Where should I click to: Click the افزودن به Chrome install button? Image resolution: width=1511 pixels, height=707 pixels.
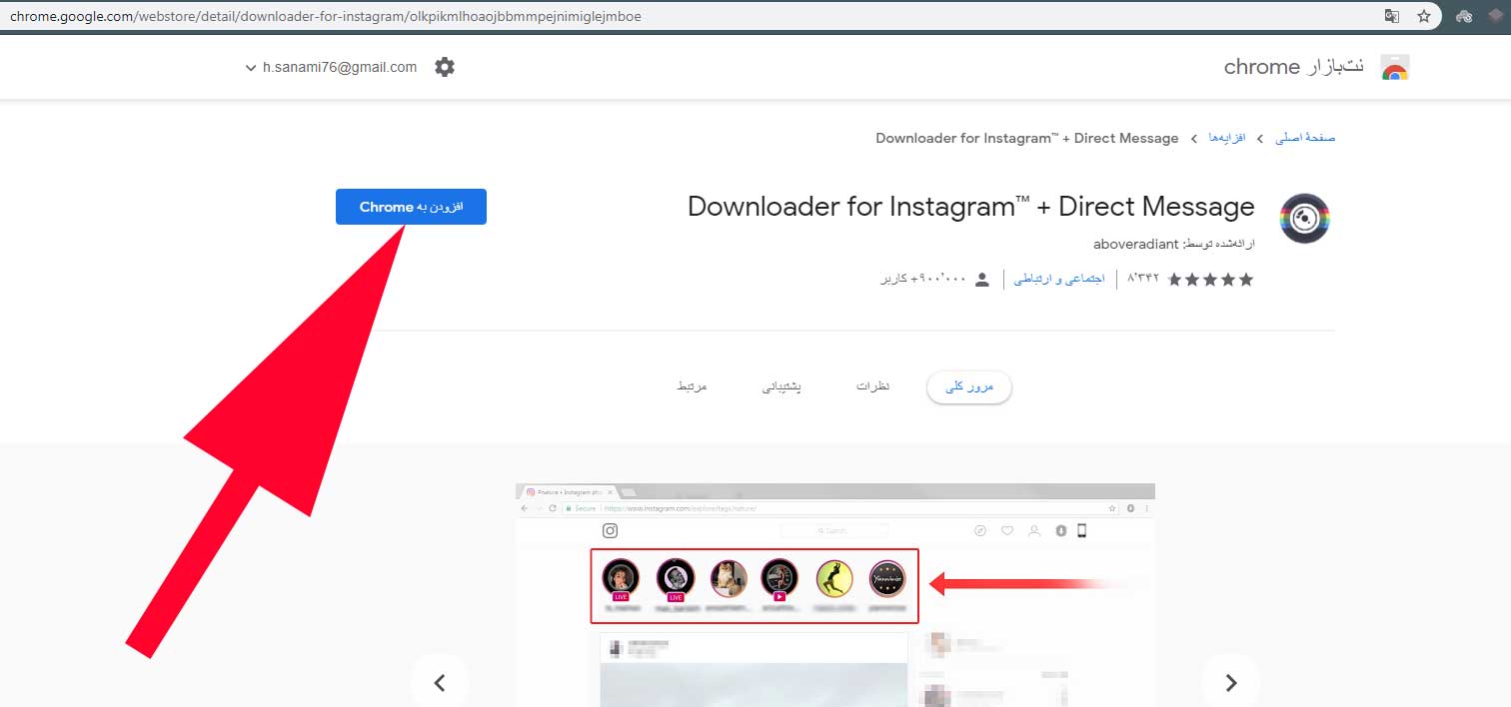[411, 207]
